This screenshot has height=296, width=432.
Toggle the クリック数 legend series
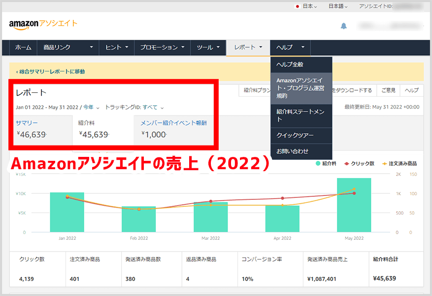[x=359, y=164]
